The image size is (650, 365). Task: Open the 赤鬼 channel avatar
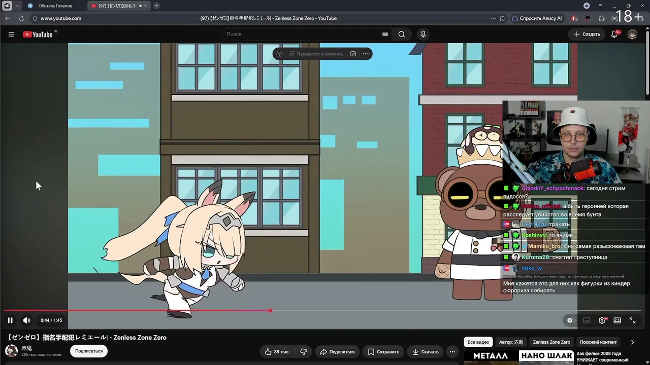pos(11,351)
